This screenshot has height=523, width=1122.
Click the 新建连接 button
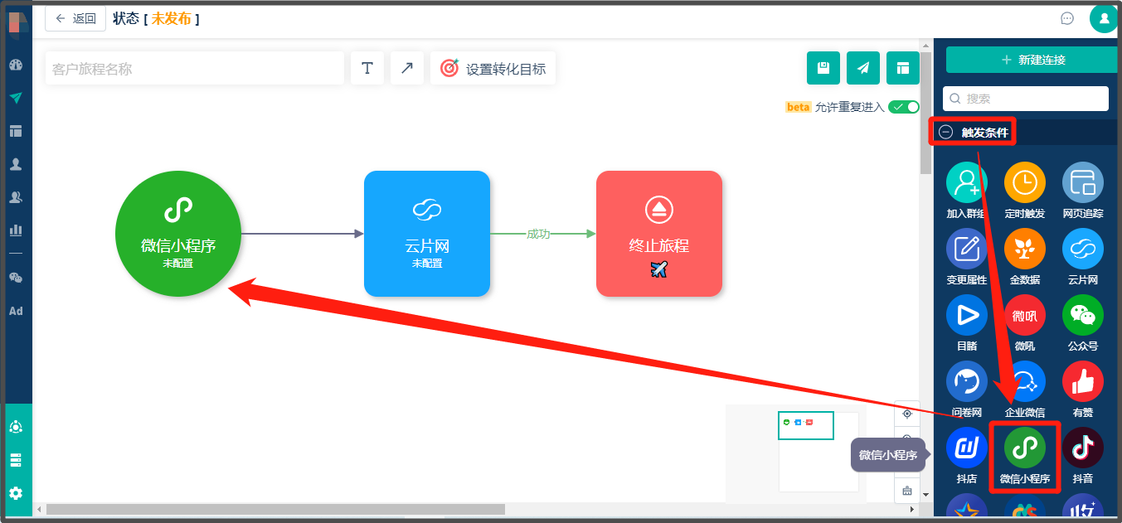pyautogui.click(x=1033, y=60)
